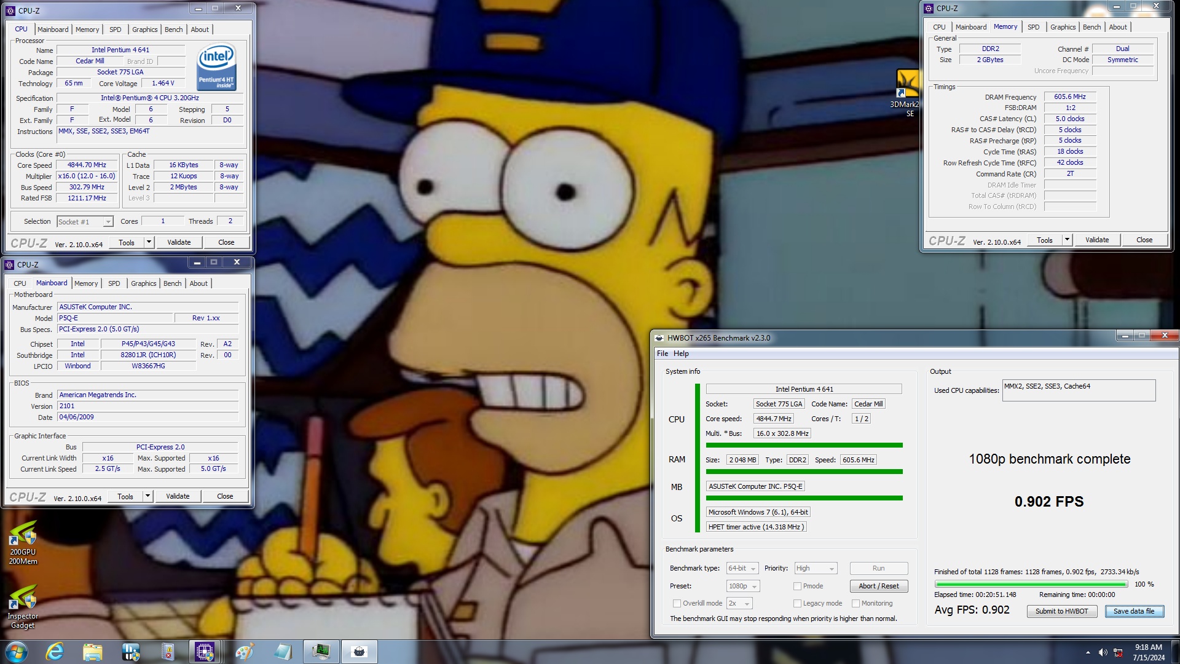Expand Tools arrow in CPU-Z Mainboard window

tap(147, 496)
